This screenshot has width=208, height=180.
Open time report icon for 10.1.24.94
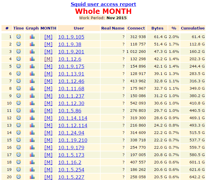click(x=19, y=132)
